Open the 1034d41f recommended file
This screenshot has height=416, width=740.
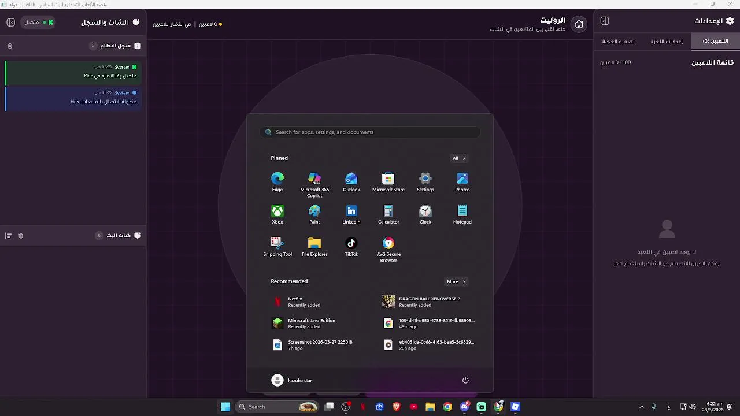pos(429,324)
